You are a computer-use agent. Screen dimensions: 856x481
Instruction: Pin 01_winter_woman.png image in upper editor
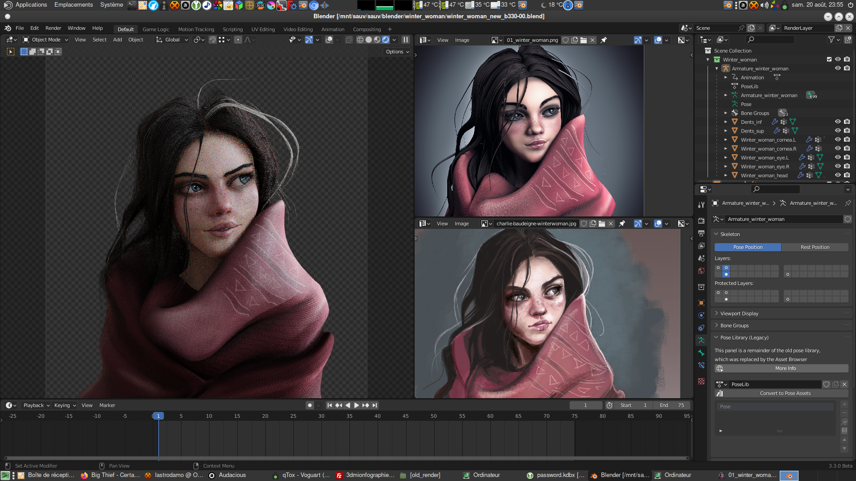pyautogui.click(x=604, y=40)
